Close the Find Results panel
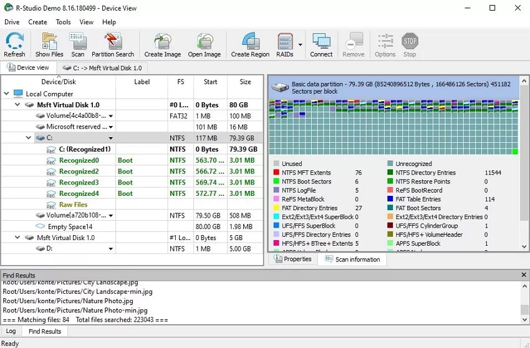Screen dimensions: 530x348 point(524,275)
